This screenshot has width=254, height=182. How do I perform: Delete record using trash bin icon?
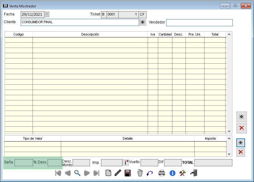(x=140, y=173)
